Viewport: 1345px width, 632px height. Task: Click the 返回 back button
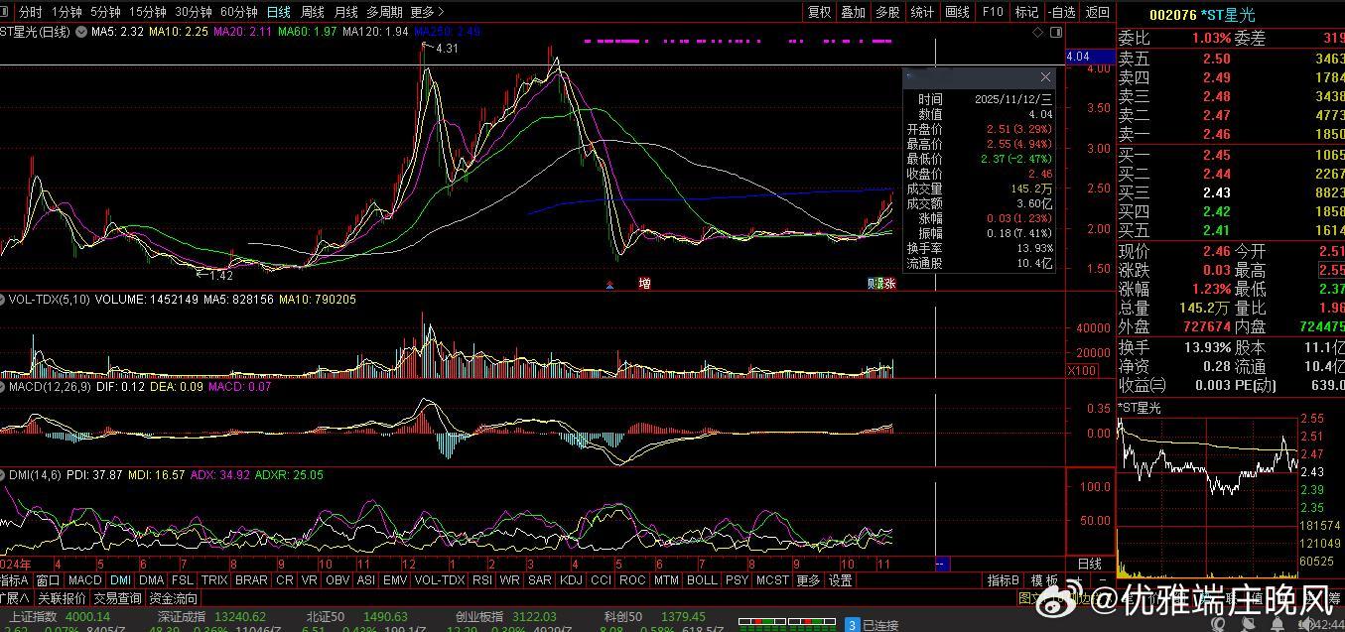tap(1097, 12)
